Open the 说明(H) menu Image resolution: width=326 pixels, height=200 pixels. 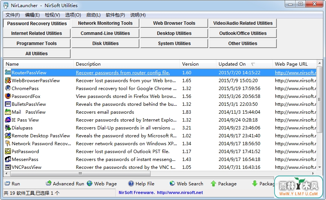tap(138, 15)
